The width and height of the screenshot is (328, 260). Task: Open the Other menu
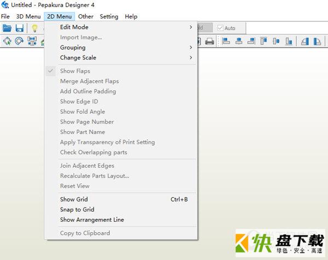pos(86,16)
